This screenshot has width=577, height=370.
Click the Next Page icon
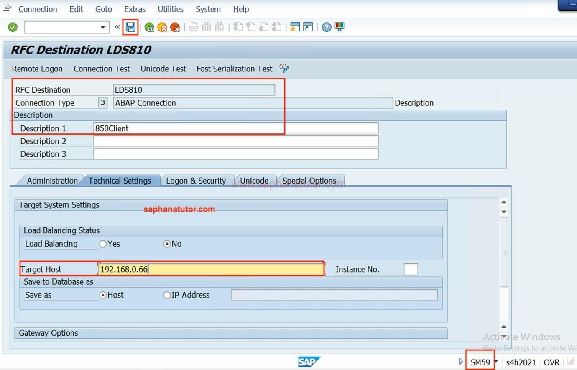[263, 28]
